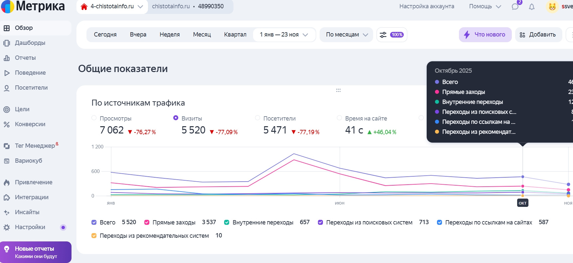Screen dimensions: 573x263
Task: Click the Конверсии percent icon
Action: tap(7, 124)
